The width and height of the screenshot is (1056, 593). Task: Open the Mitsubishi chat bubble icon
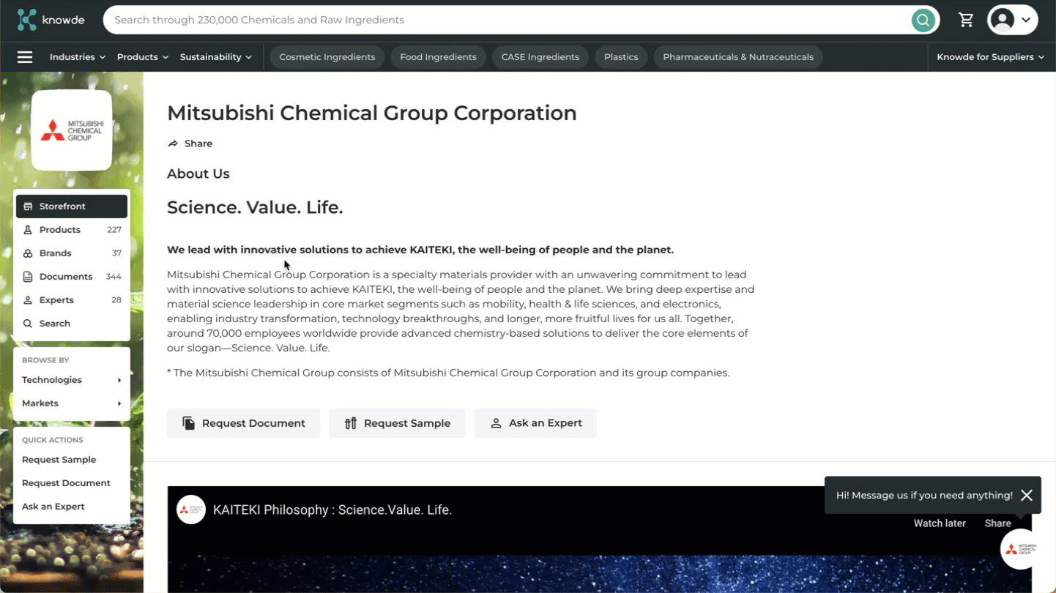1022,549
